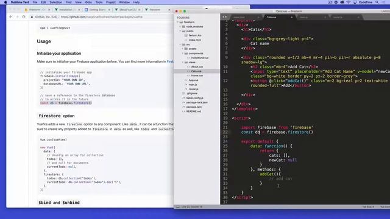The image size is (390, 219).
Task: Click the CodeTime menu bar item
Action: point(366,2)
